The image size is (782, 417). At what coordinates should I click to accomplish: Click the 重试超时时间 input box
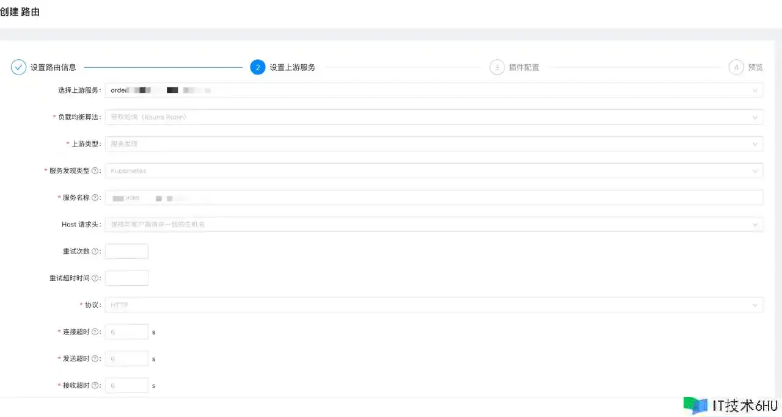(x=126, y=278)
